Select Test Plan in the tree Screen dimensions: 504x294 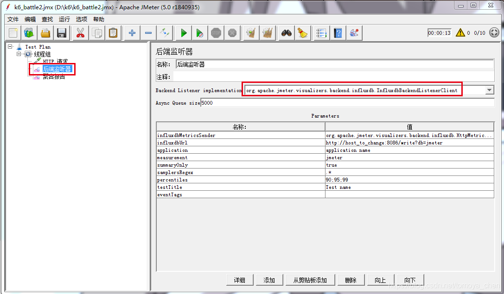pyautogui.click(x=38, y=47)
